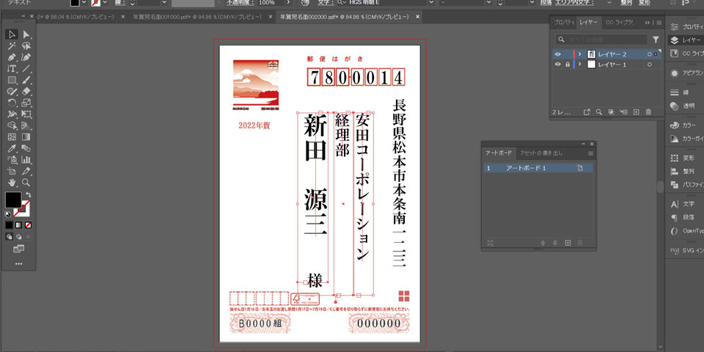The width and height of the screenshot is (704, 352).
Task: Select the Hand tool
Action: coord(12,182)
